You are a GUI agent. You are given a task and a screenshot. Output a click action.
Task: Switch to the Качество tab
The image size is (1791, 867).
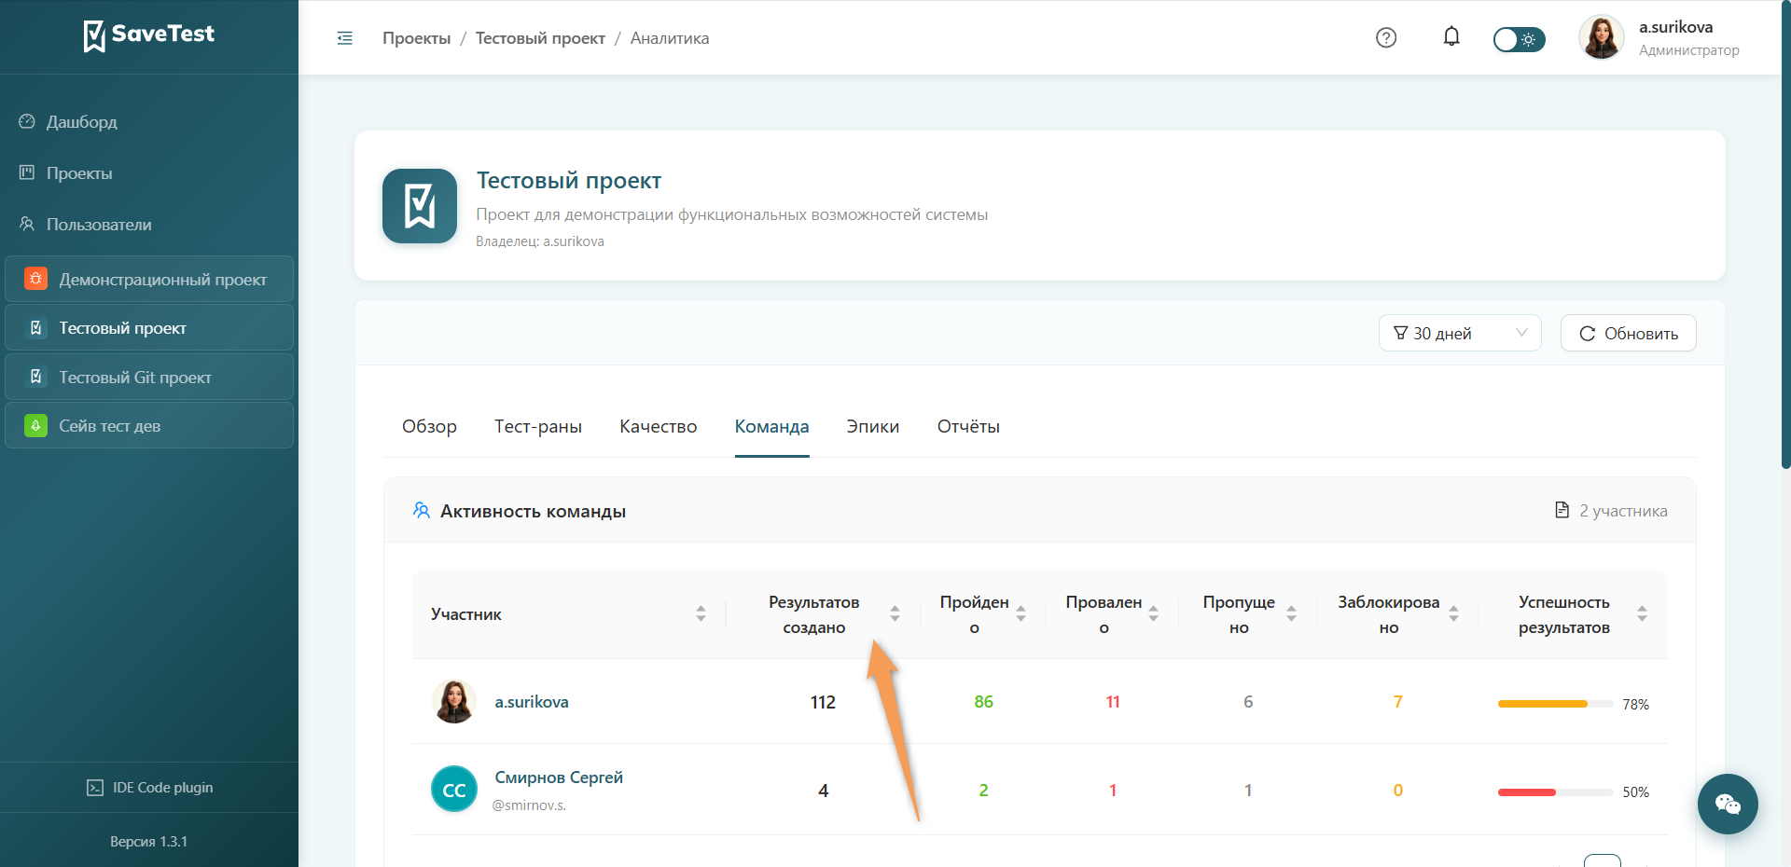pyautogui.click(x=659, y=426)
